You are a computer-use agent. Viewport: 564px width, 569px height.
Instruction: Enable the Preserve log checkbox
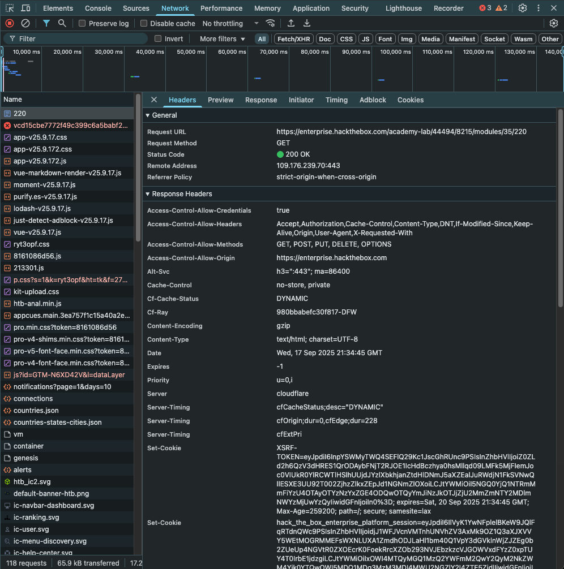pyautogui.click(x=83, y=23)
